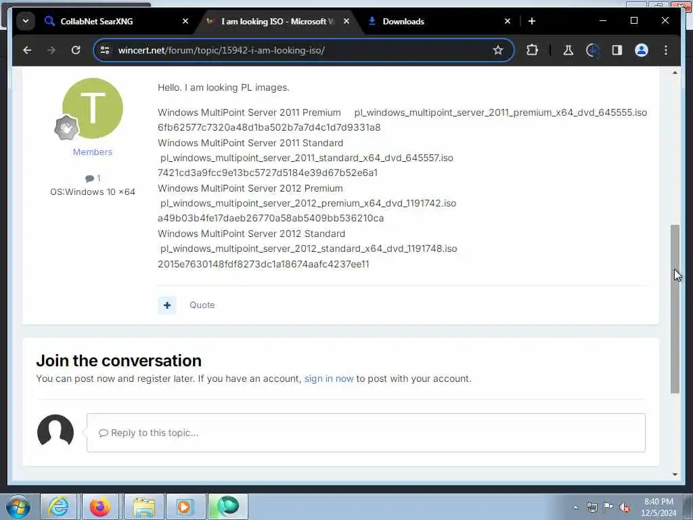Click the download progress icon in toolbar

592,50
